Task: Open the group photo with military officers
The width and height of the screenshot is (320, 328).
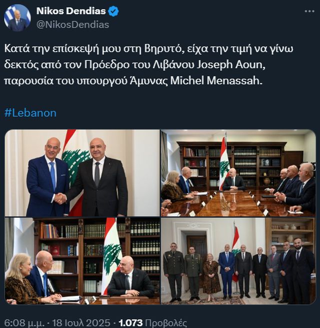Action: (238, 261)
